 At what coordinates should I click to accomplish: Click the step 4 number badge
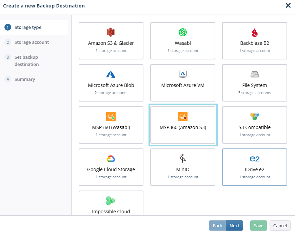[x=8, y=79]
